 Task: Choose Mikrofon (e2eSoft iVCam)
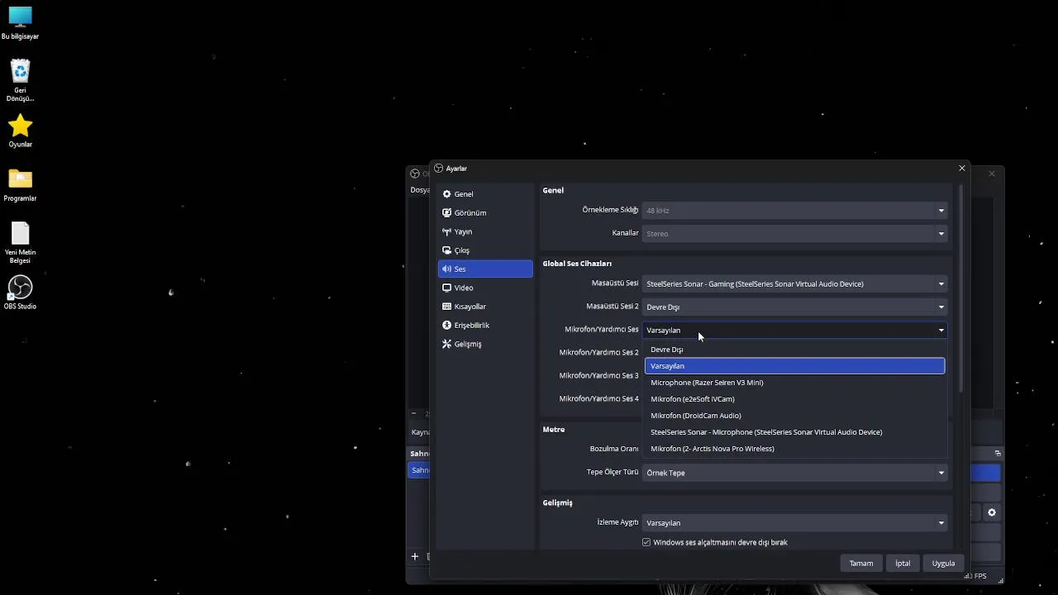tap(794, 399)
